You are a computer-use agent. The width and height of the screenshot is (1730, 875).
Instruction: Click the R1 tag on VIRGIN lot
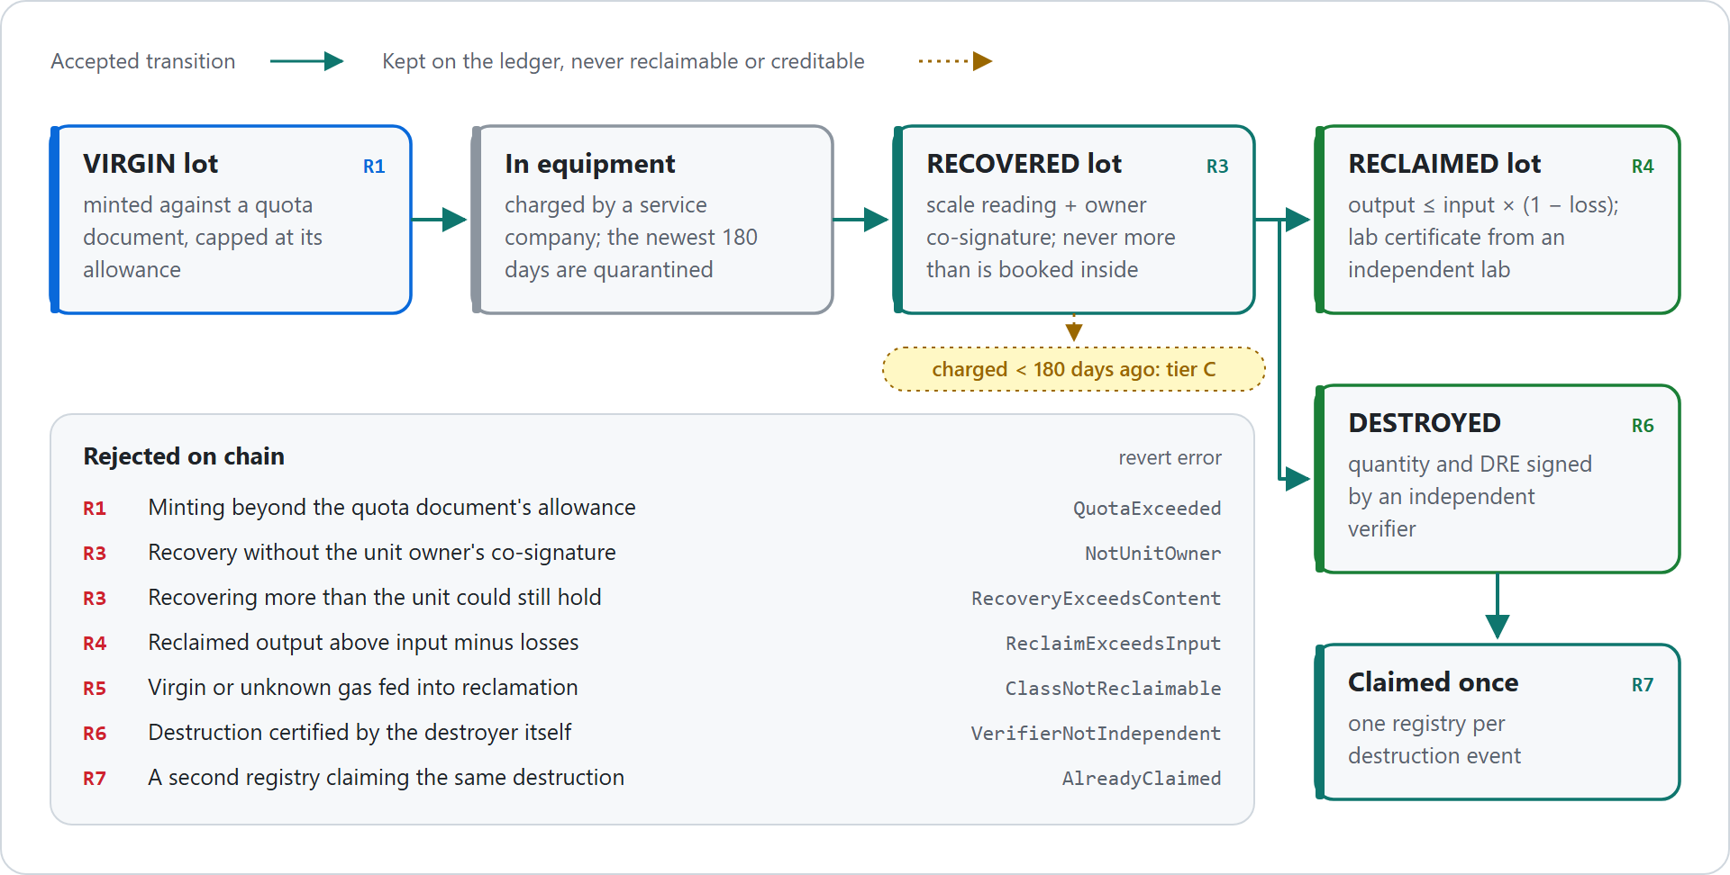(374, 167)
